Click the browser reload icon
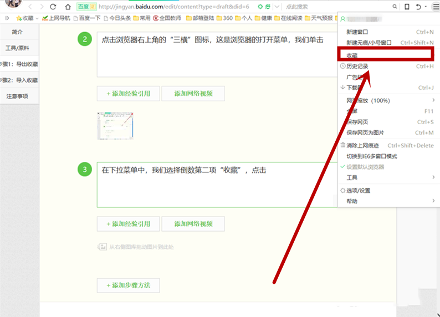This screenshot has width=440, height=317. point(53,7)
